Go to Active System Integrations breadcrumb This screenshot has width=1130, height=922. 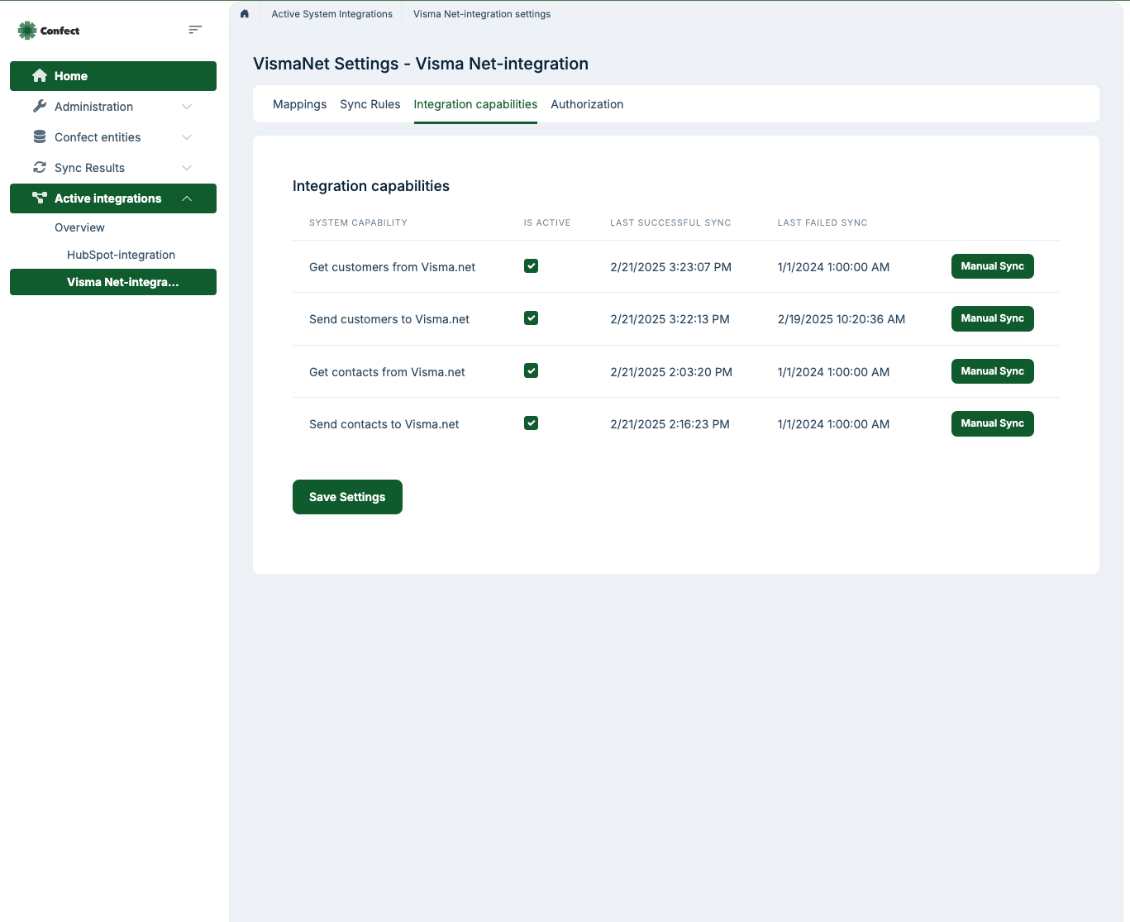point(331,14)
